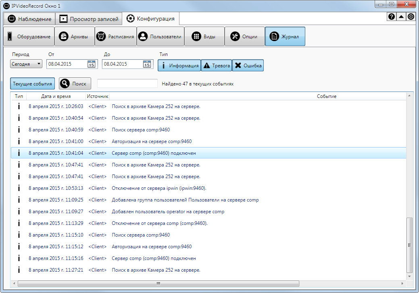Screen dimensions: 419x293
Task: Switch to the Наблюдение tab
Action: coord(30,19)
